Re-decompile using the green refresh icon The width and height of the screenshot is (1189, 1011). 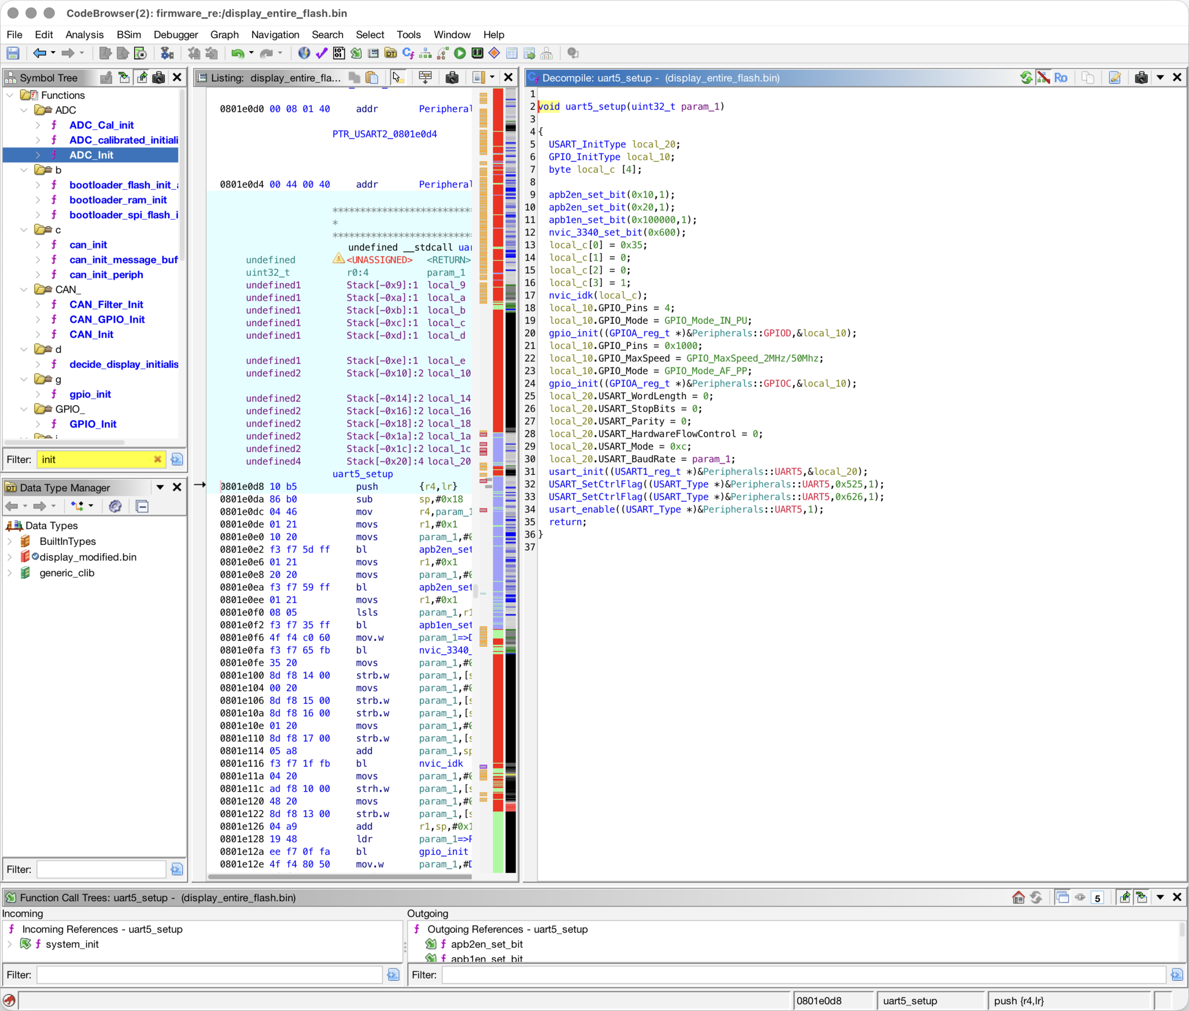(1026, 78)
